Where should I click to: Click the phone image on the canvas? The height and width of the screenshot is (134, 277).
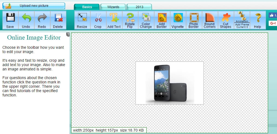click(170, 83)
